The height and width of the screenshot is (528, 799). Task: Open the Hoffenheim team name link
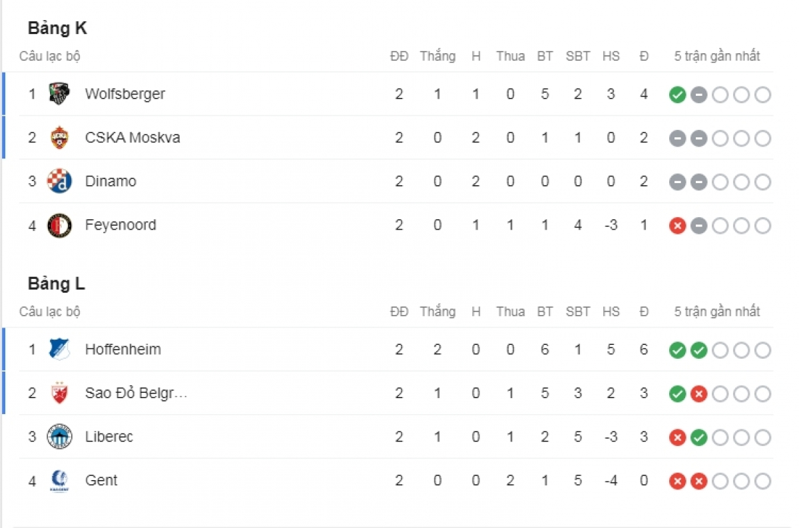point(123,350)
